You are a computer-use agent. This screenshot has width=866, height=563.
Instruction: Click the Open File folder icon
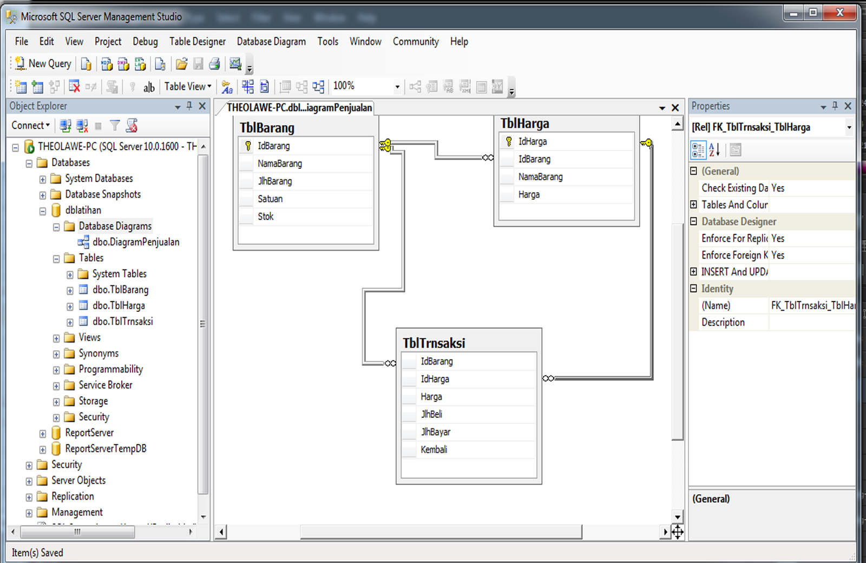(181, 64)
